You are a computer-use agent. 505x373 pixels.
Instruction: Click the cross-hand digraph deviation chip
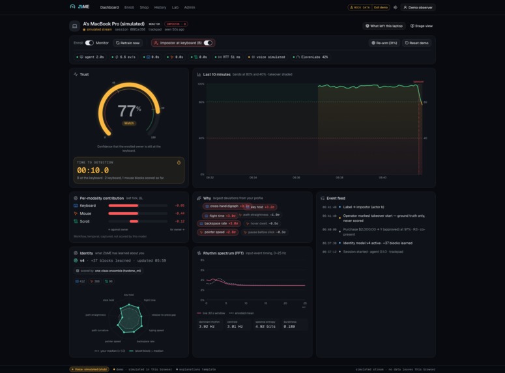[227, 206]
